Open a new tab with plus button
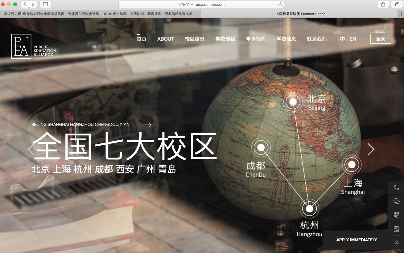Viewport: 404px width, 253px height. click(401, 14)
